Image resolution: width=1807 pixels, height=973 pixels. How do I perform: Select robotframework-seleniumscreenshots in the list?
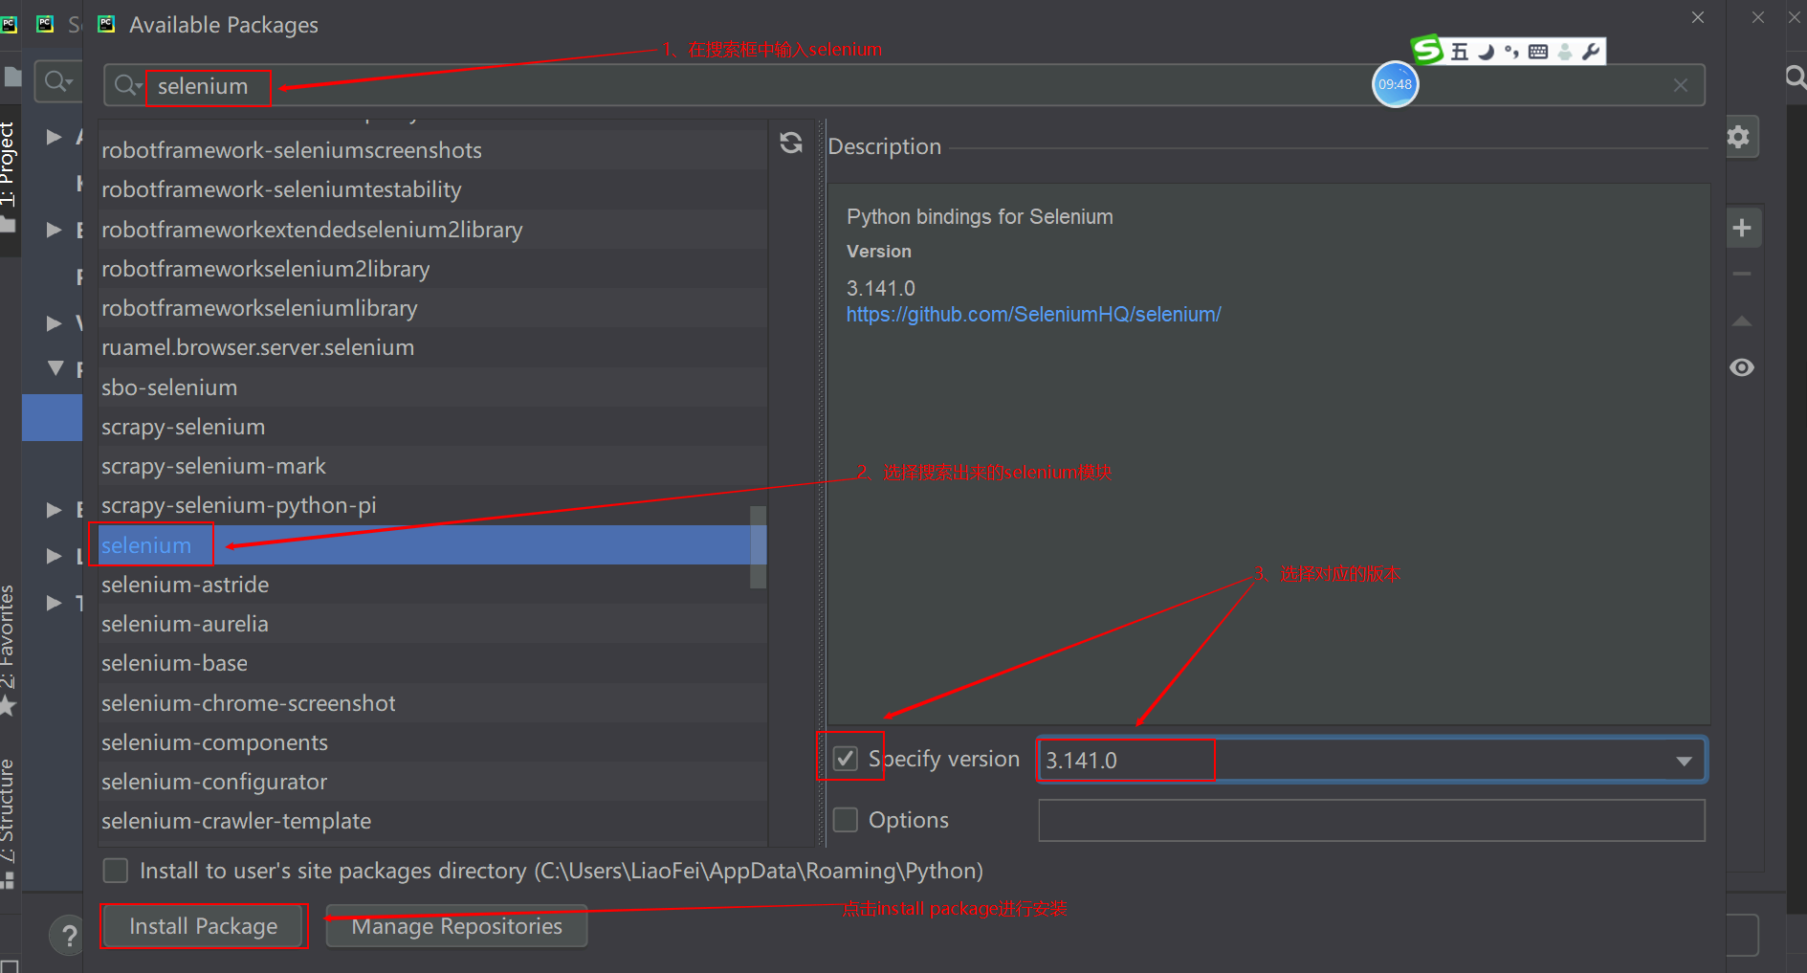[x=432, y=150]
